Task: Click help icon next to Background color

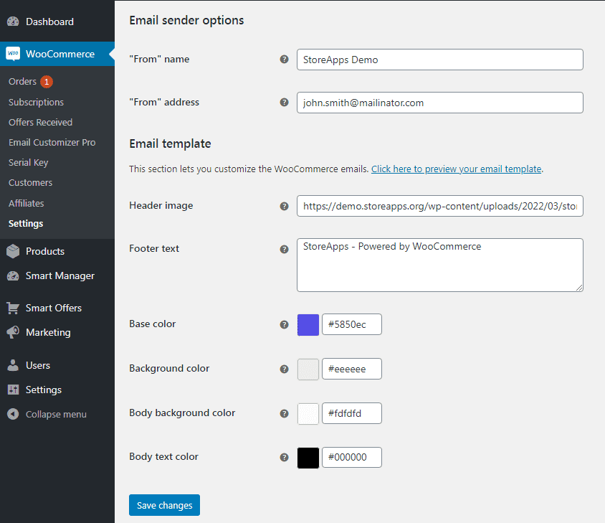Action: [x=284, y=369]
